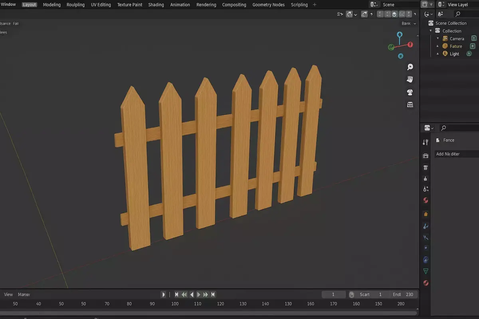Toggle the fourth viewport shading mode button

click(x=402, y=14)
